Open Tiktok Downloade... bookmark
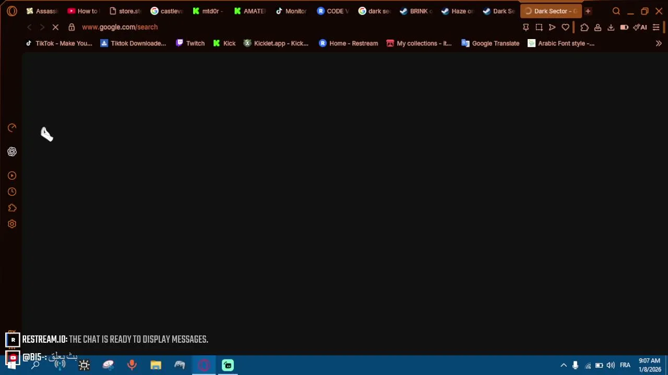Image resolution: width=668 pixels, height=375 pixels. click(x=133, y=43)
